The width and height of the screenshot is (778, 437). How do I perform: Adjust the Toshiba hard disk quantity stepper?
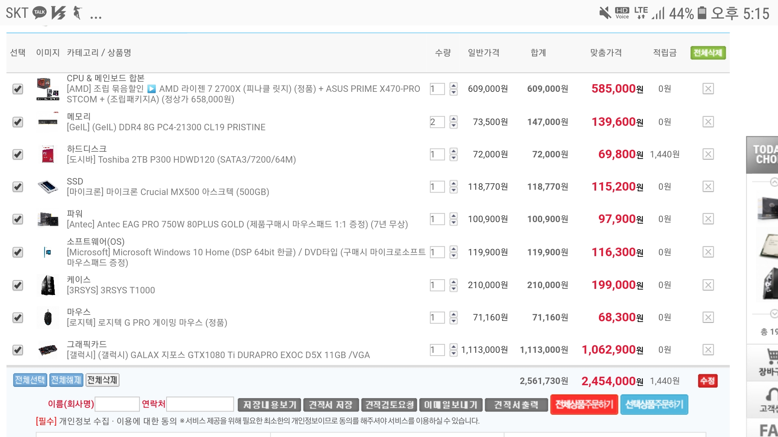click(454, 154)
